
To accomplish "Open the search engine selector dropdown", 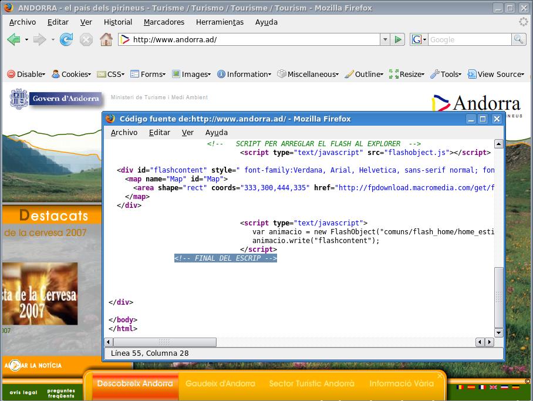I will click(424, 40).
